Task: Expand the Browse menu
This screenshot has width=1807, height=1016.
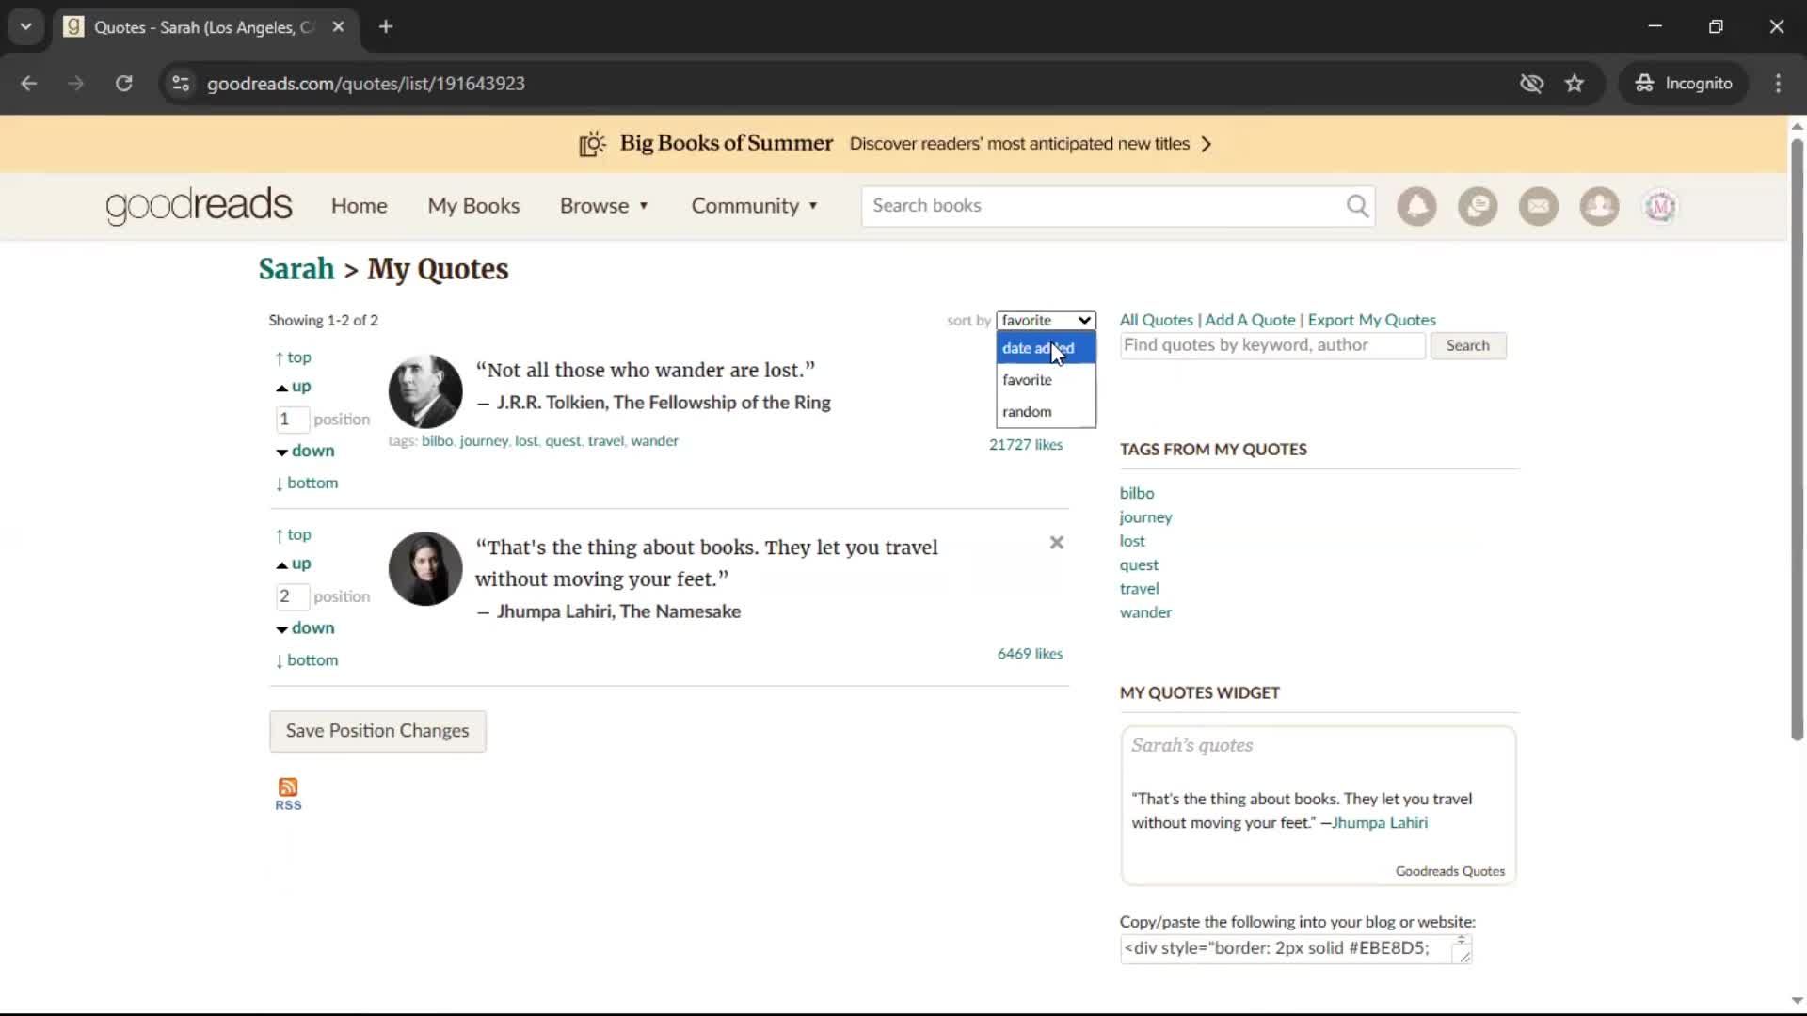Action: [x=604, y=206]
